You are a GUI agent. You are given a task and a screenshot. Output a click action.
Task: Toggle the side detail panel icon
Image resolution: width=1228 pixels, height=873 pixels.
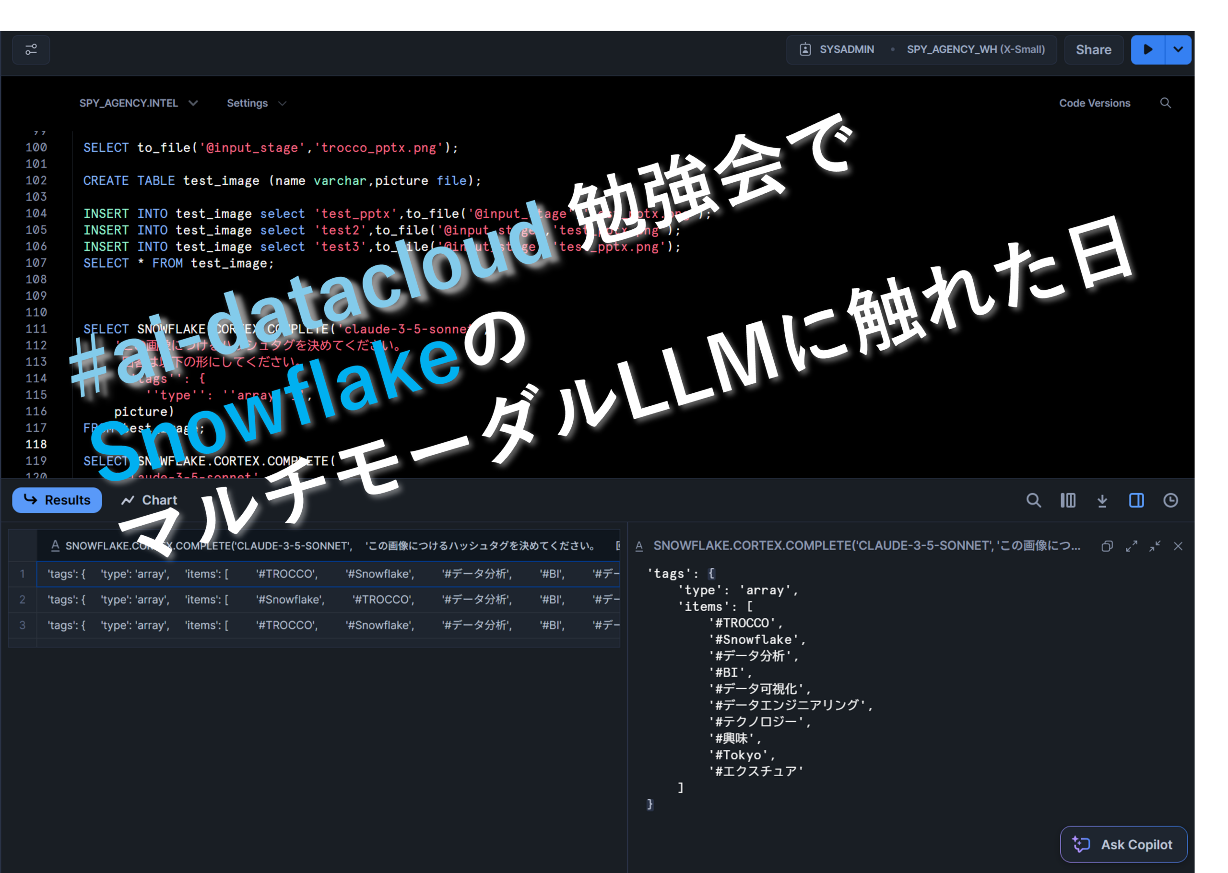pos(1136,500)
